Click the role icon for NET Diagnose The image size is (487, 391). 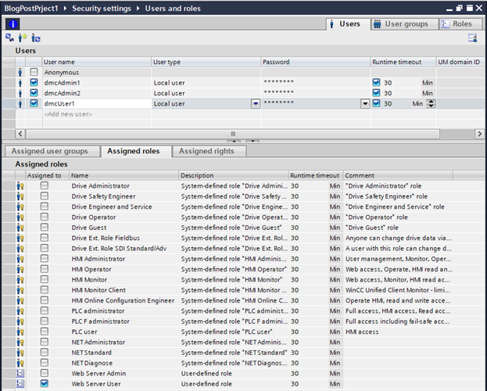click(x=20, y=363)
